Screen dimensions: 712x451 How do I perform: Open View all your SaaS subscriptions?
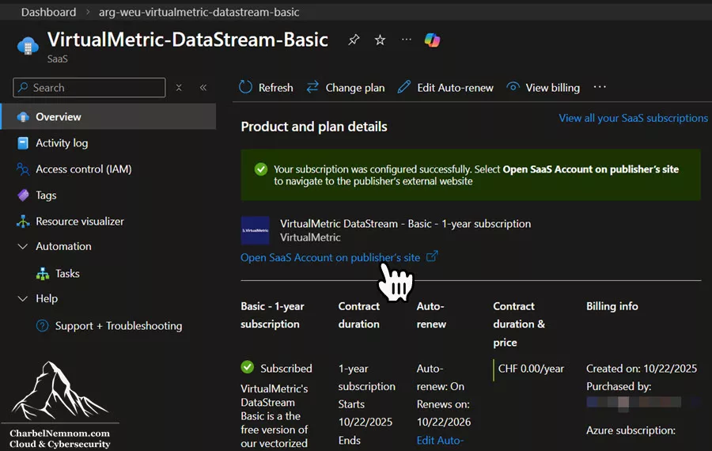[x=633, y=118]
